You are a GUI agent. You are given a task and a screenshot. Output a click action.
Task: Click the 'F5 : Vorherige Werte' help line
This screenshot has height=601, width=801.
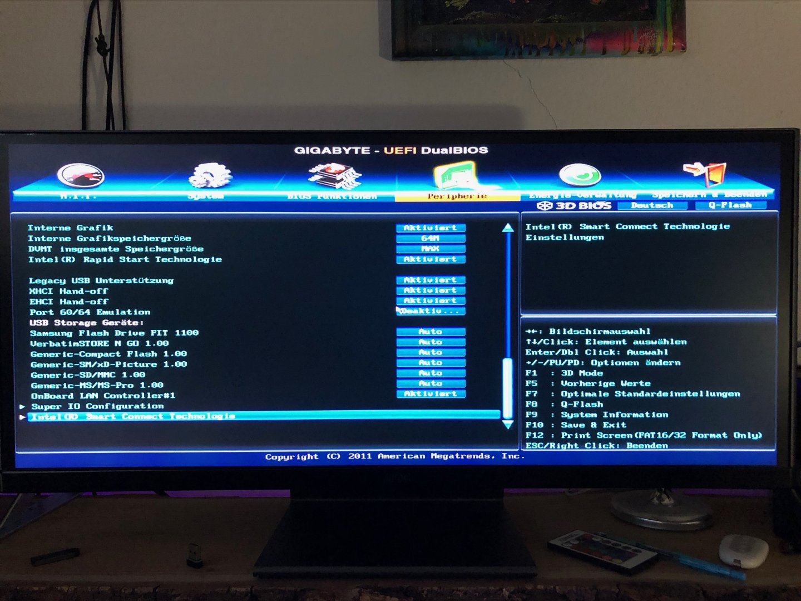[x=588, y=383]
